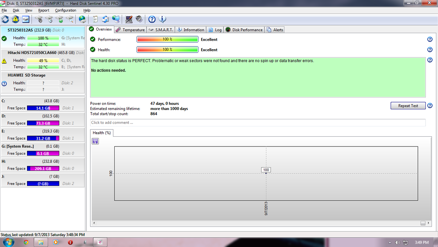
Task: Click the graph horizontal scrollbar thumb
Action: (423, 223)
